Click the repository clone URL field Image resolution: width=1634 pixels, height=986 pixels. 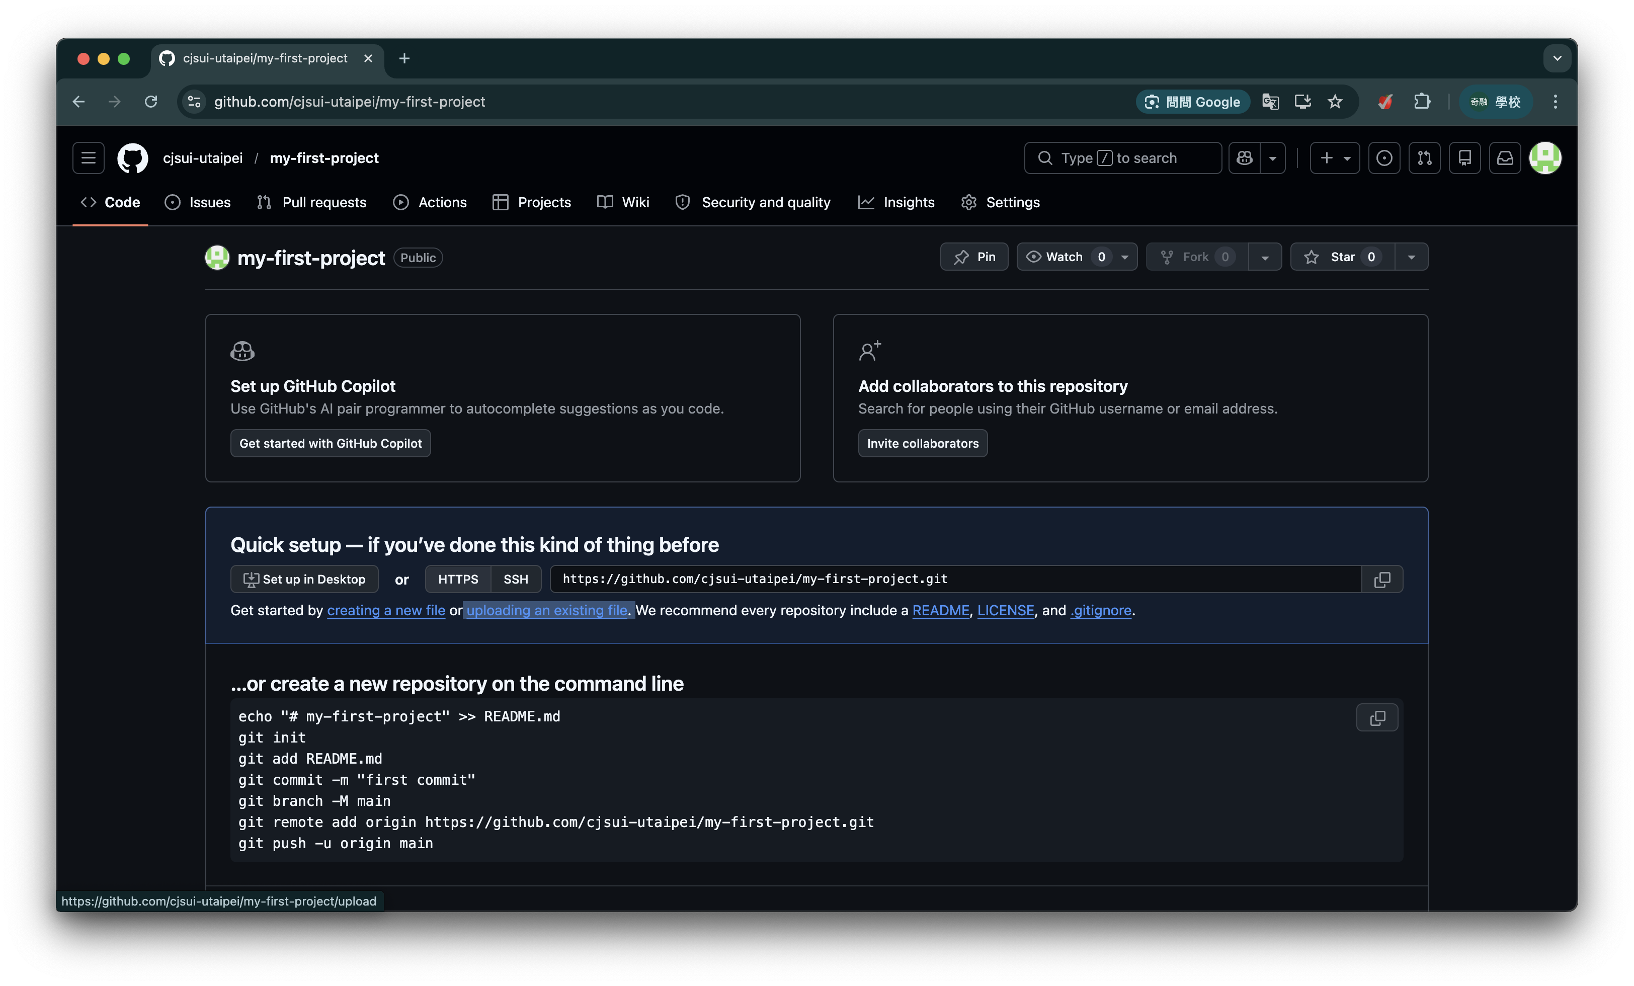point(956,579)
